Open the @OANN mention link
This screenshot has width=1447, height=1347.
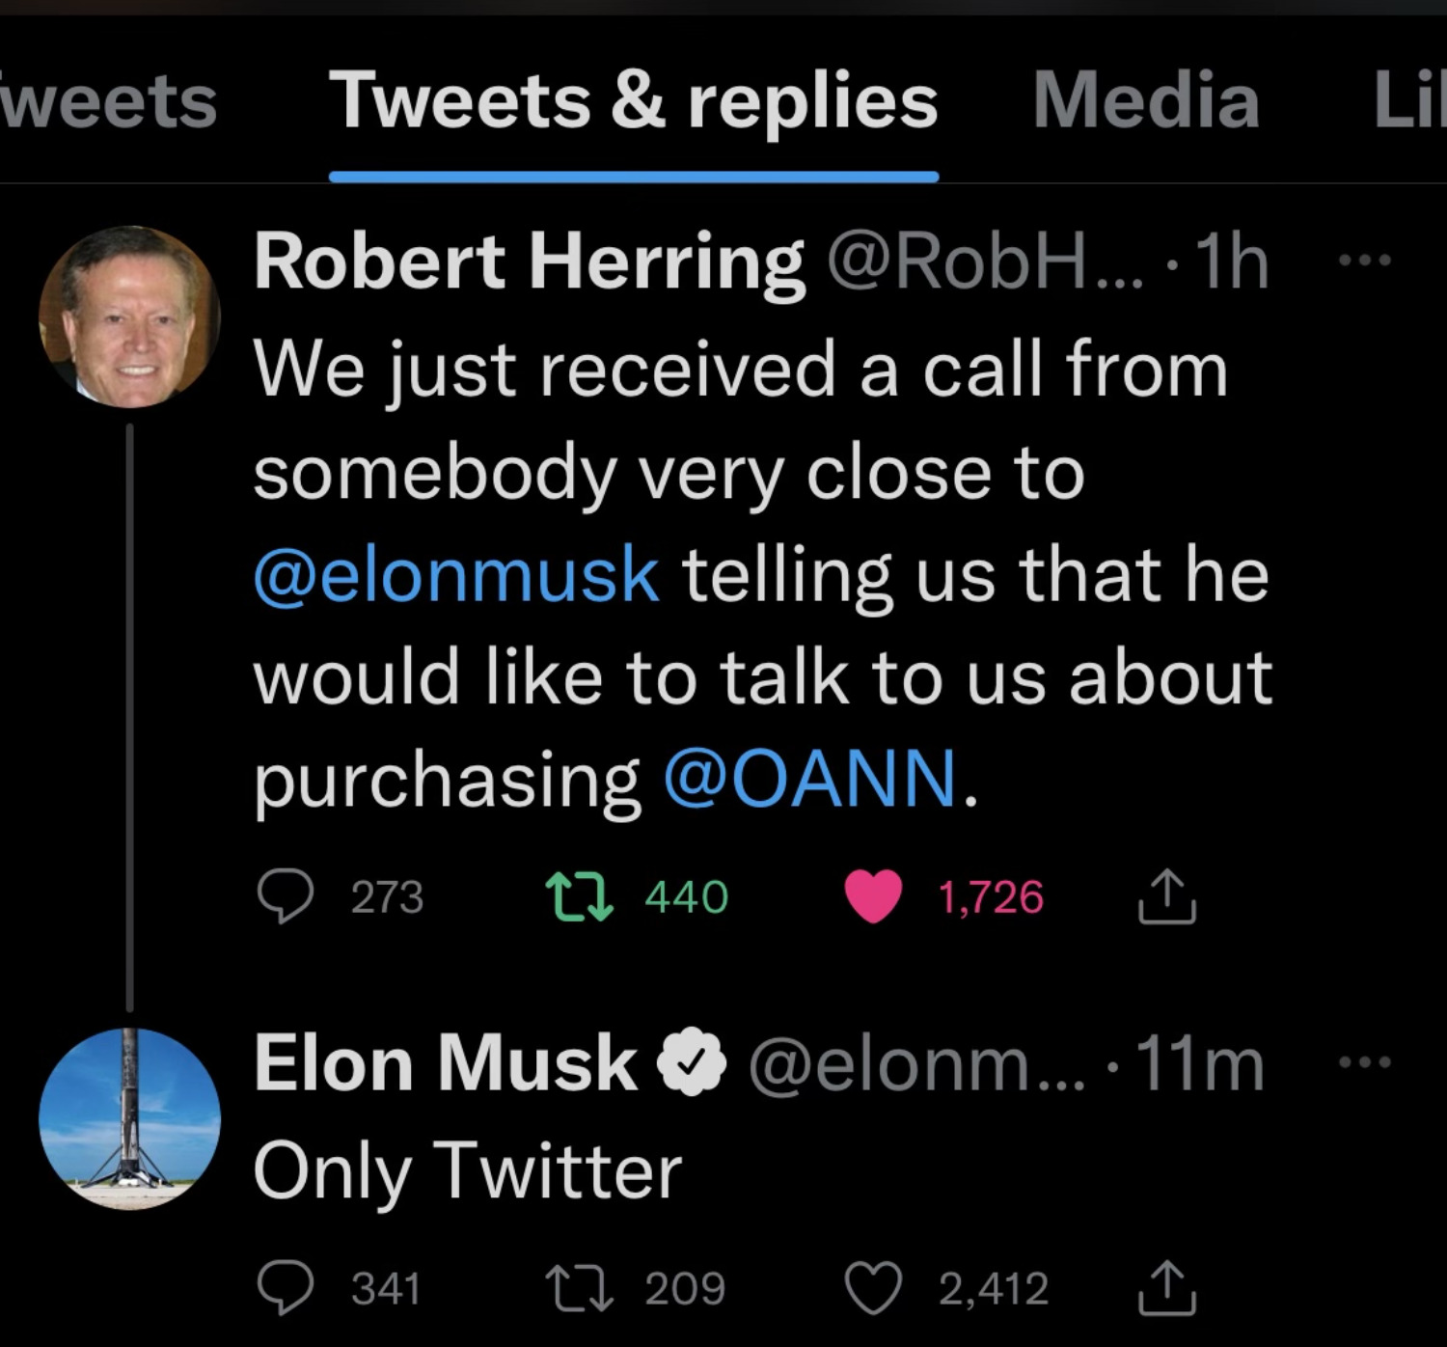click(x=810, y=779)
